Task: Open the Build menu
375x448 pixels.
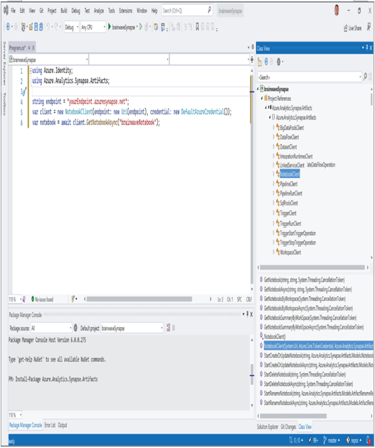Action: coord(64,11)
